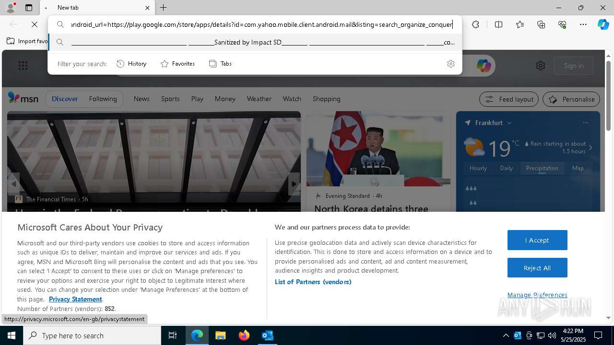Screen dimensions: 614x345
Task: Click into the address bar URL field
Action: pos(262,24)
